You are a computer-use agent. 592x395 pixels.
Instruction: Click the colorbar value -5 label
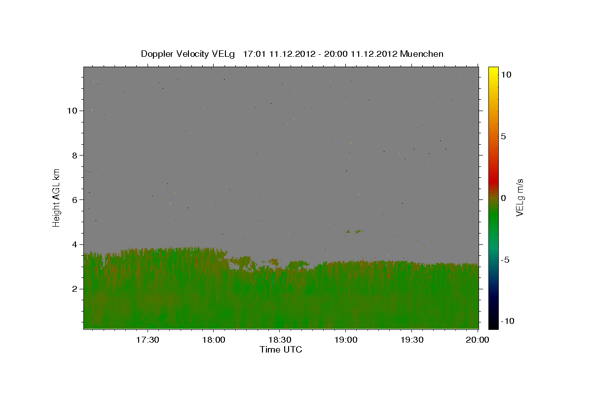(x=506, y=260)
